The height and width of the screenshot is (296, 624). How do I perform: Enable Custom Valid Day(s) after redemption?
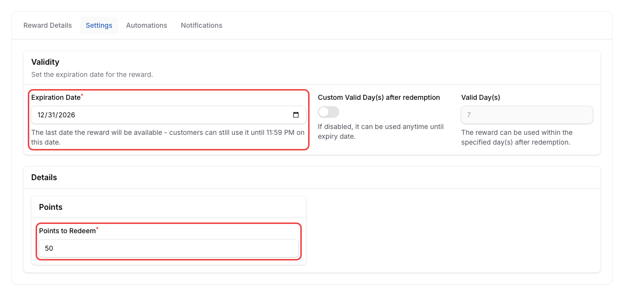(x=328, y=112)
